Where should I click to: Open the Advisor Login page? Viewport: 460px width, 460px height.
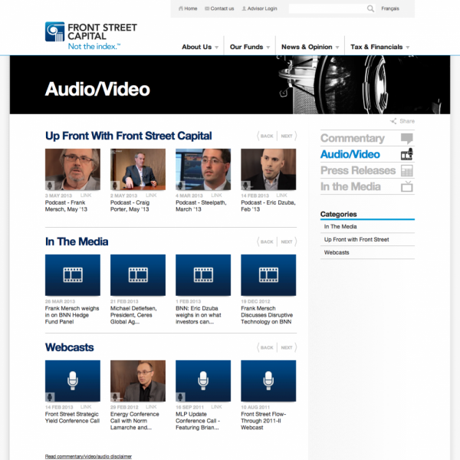tap(260, 8)
